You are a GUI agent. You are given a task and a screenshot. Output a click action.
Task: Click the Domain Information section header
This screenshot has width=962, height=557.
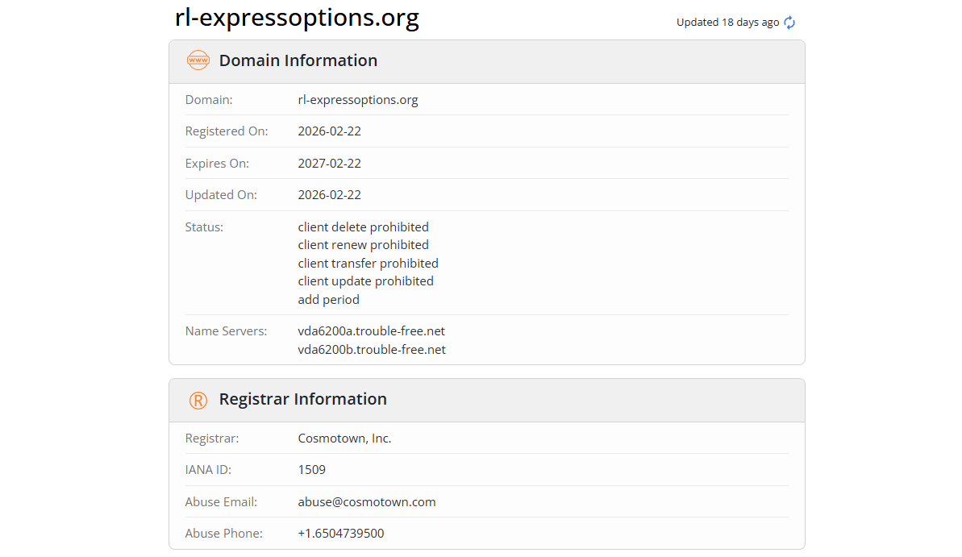298,60
